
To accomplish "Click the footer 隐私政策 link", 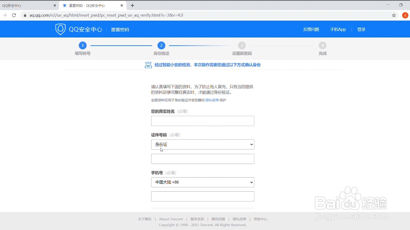I will (239, 219).
